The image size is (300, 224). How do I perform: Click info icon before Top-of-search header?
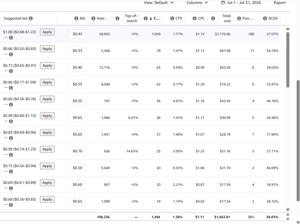point(117,18)
